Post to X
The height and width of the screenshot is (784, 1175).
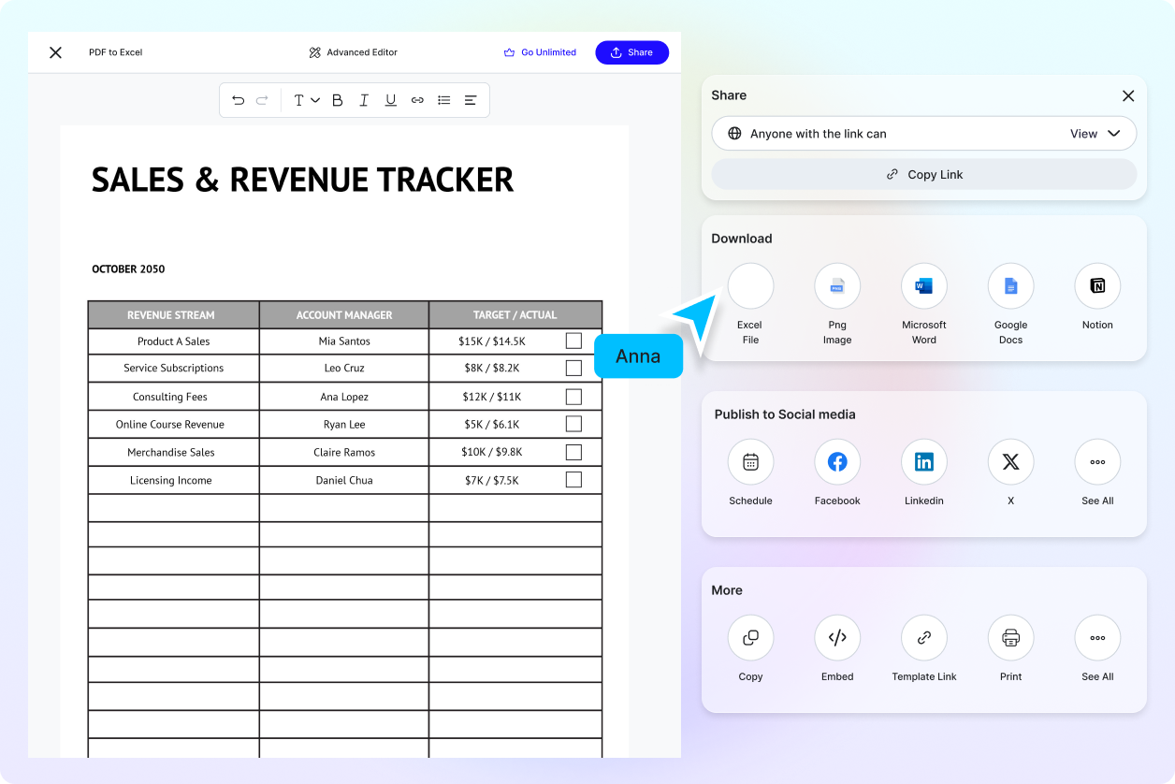pos(1010,461)
